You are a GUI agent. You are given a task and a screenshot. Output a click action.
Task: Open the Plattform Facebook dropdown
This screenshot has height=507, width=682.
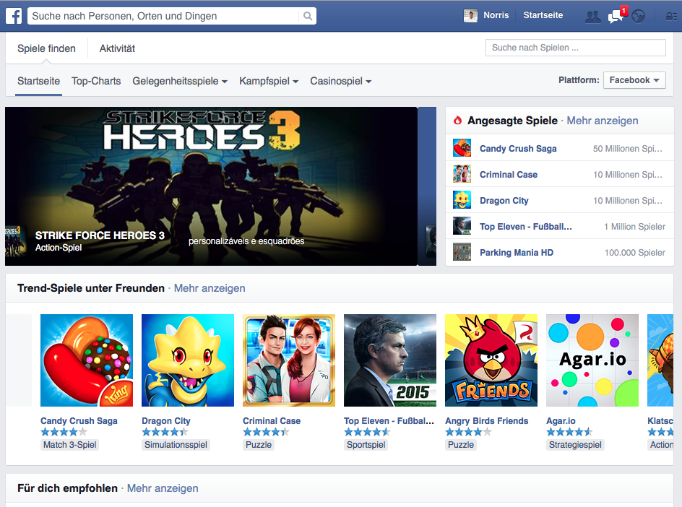pos(634,80)
